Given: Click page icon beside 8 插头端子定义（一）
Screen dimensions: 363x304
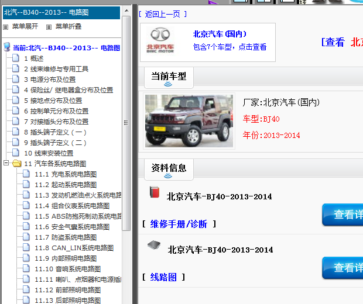Looking at the screenshot, I should tap(16, 132).
